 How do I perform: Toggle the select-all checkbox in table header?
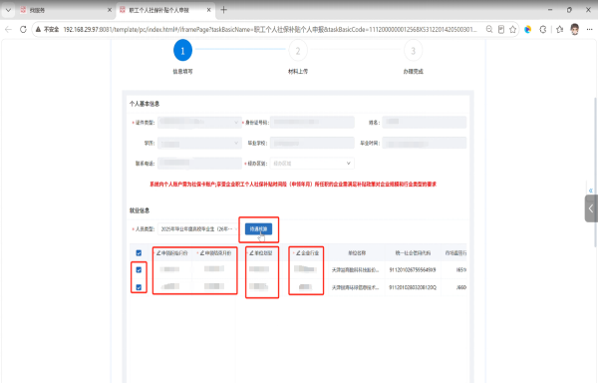click(x=139, y=253)
